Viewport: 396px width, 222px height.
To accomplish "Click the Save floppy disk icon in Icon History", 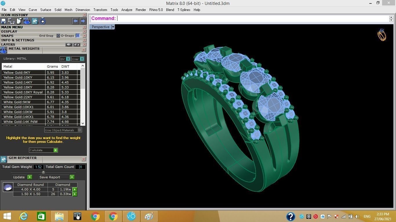I will pos(3,21).
